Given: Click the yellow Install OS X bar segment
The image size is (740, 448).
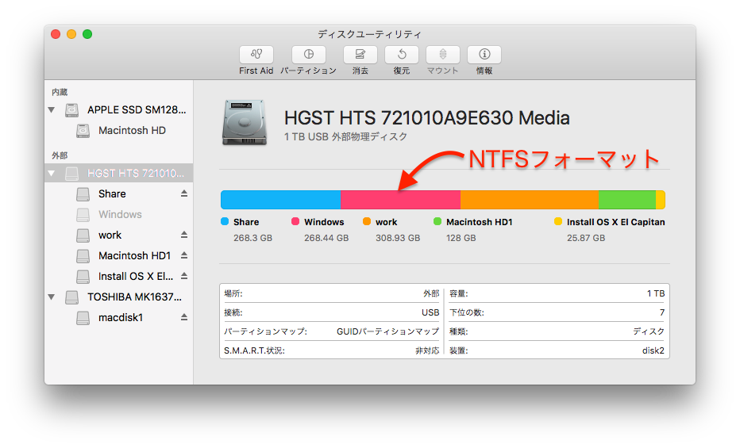Looking at the screenshot, I should pos(661,200).
